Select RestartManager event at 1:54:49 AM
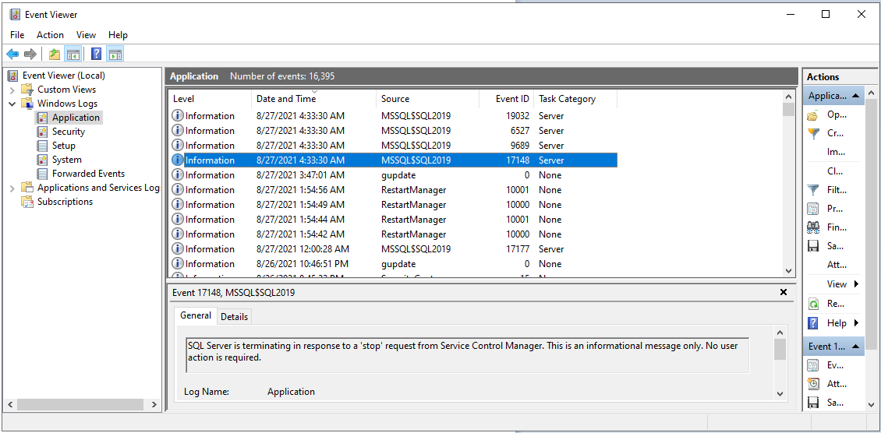The image size is (881, 433). click(393, 205)
